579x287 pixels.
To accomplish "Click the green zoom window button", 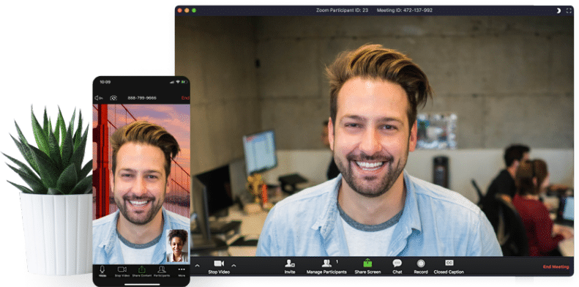I will [x=194, y=10].
